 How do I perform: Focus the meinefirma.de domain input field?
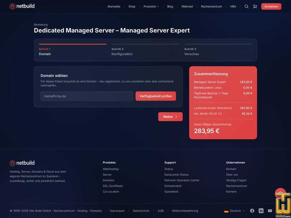(87, 96)
